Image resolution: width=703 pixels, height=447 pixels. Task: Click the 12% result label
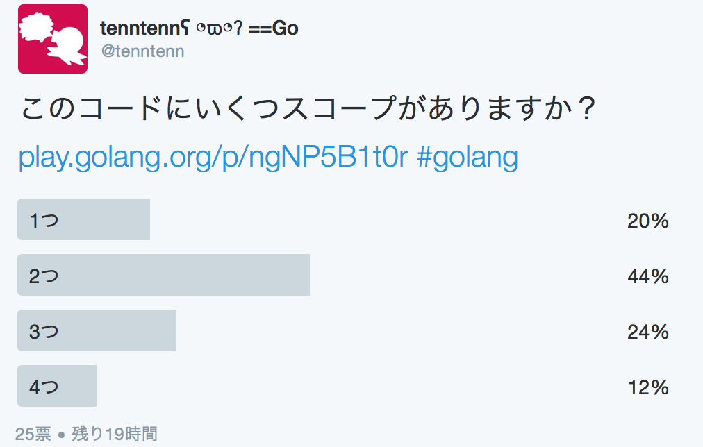647,387
